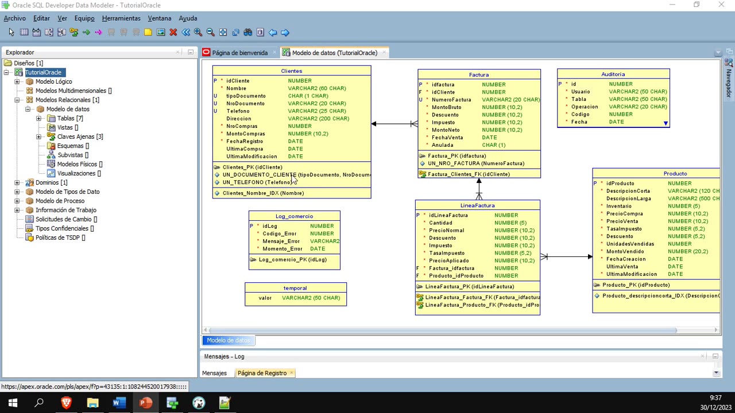Open File Explorer from taskbar
Image resolution: width=735 pixels, height=413 pixels.
click(92, 403)
